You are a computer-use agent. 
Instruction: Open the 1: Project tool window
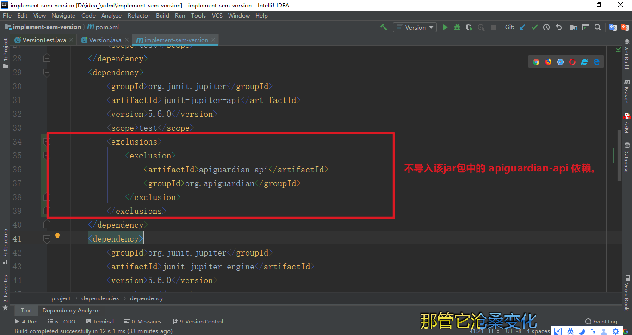coord(6,53)
